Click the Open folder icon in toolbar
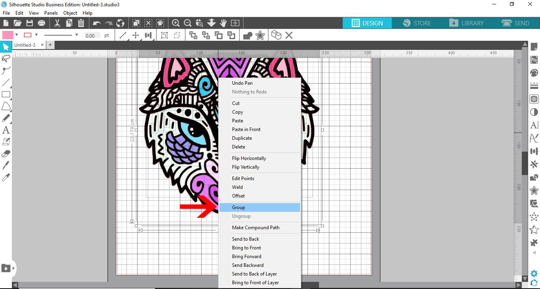The height and width of the screenshot is (289, 540). pos(17,23)
